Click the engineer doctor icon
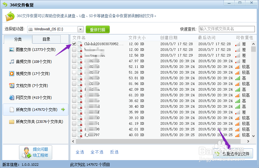259x168 pixels. (26, 153)
